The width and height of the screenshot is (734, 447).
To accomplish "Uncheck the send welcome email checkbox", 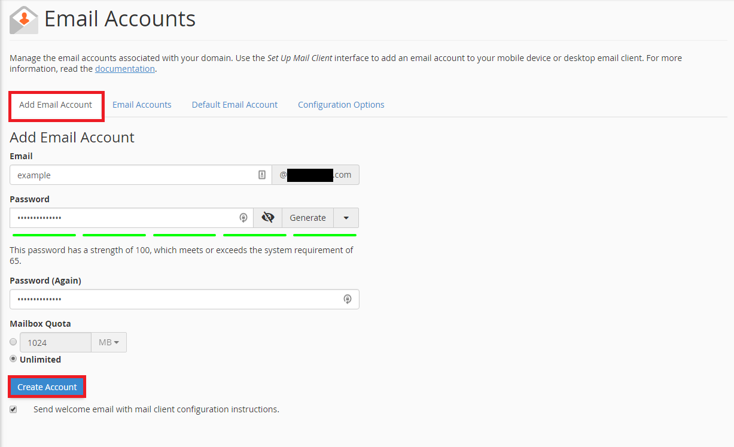I will tap(13, 409).
